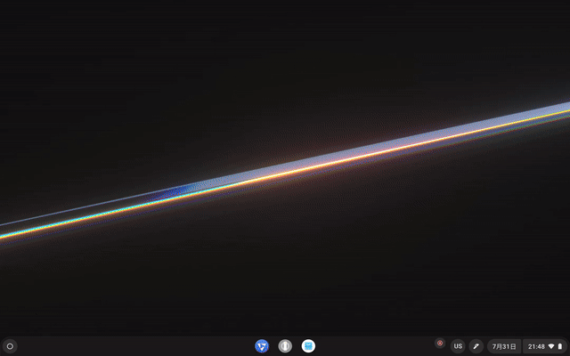
Task: Click the 21:48 clock in the tray
Action: [x=536, y=345]
